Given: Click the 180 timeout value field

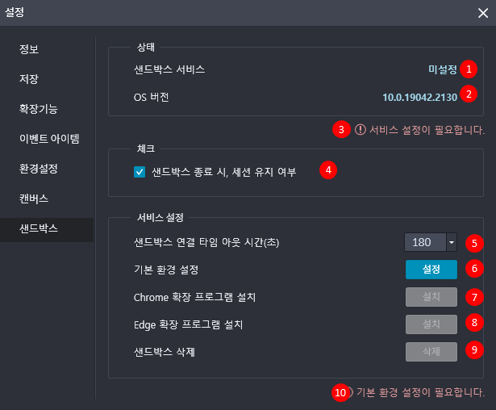Looking at the screenshot, I should pyautogui.click(x=425, y=242).
